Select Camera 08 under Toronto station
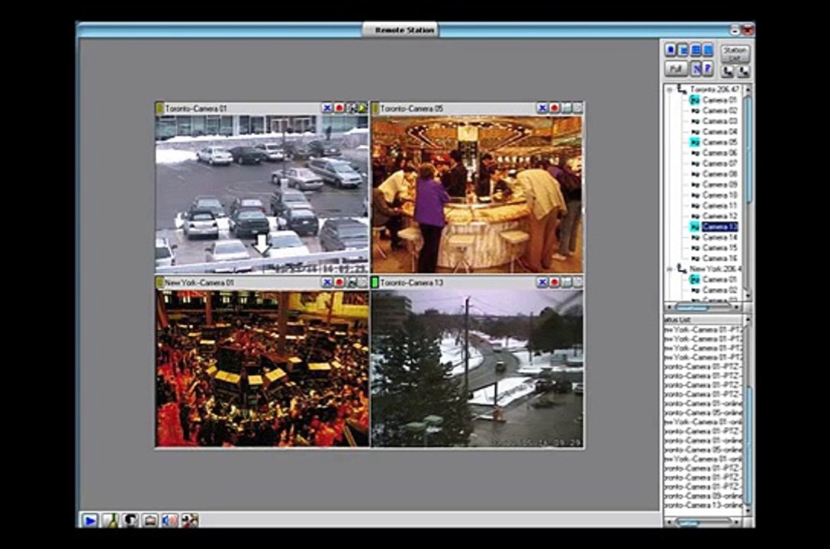The width and height of the screenshot is (830, 549). pos(719,174)
